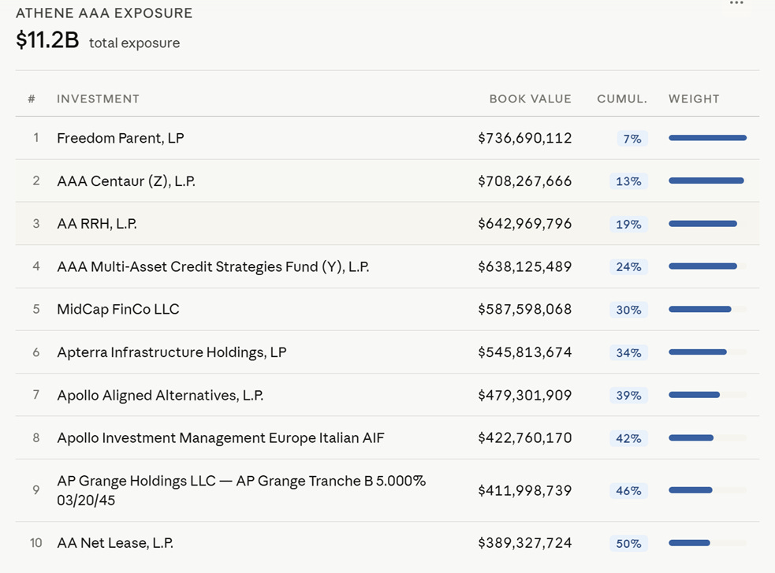Click the 7% cumulative badge

click(632, 139)
